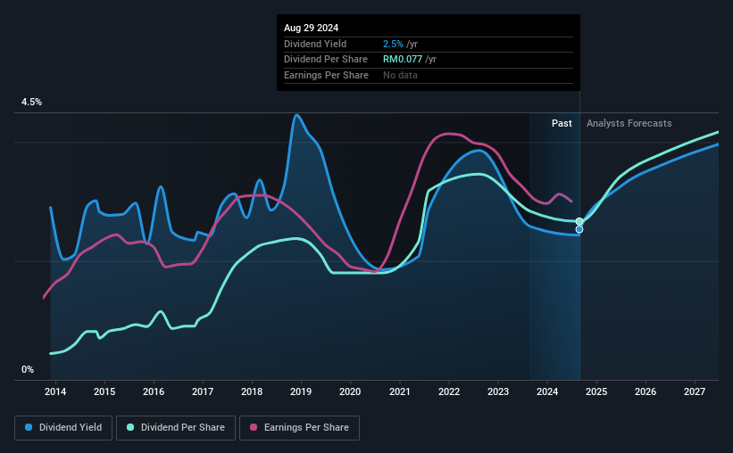Click the No data earnings value
This screenshot has height=453, width=733.
pos(400,75)
